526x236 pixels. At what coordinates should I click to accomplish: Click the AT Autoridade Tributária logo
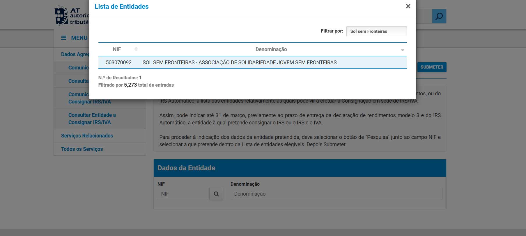click(x=72, y=16)
